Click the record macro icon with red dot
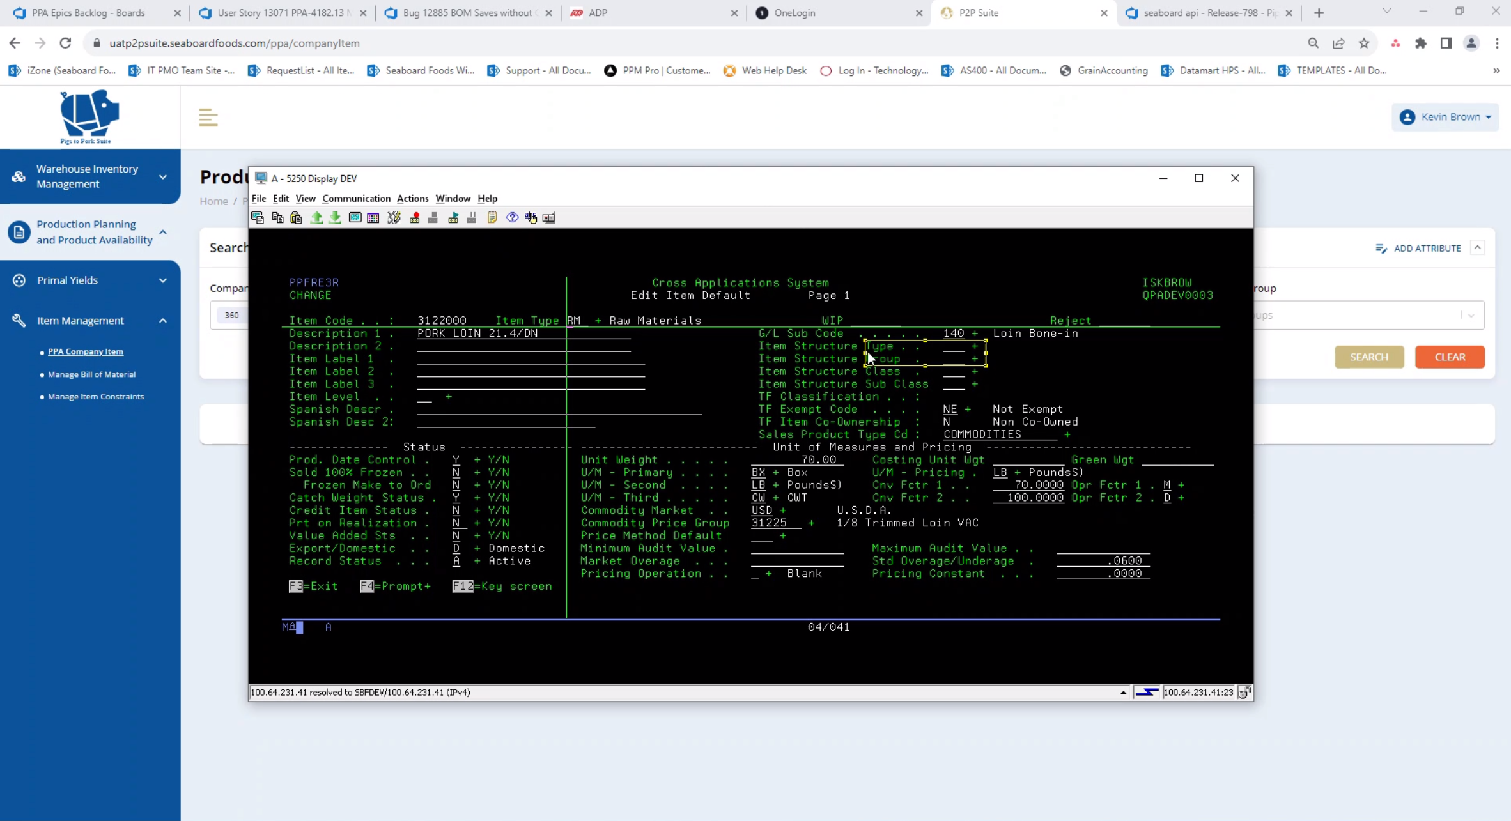The width and height of the screenshot is (1511, 821). tap(414, 218)
